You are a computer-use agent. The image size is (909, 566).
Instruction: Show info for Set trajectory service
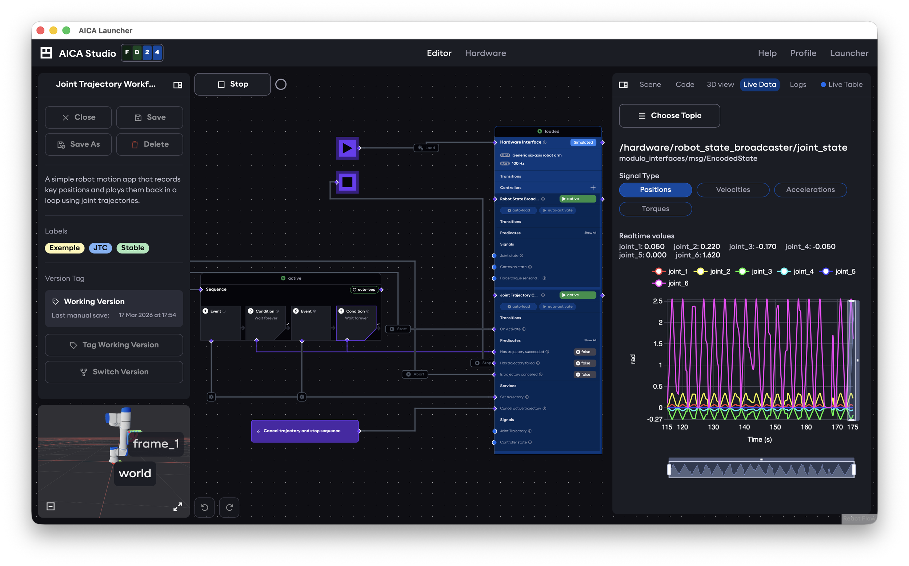click(527, 397)
